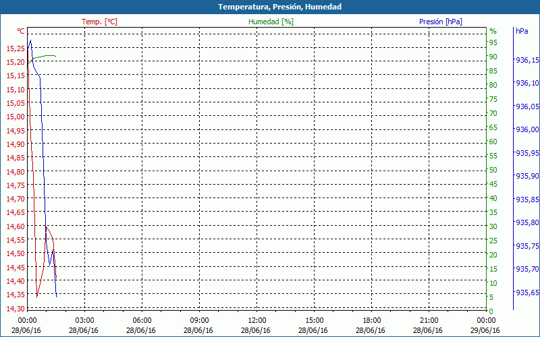The width and height of the screenshot is (540, 337).
Task: Click the 03:00 time axis label
Action: pyautogui.click(x=84, y=321)
